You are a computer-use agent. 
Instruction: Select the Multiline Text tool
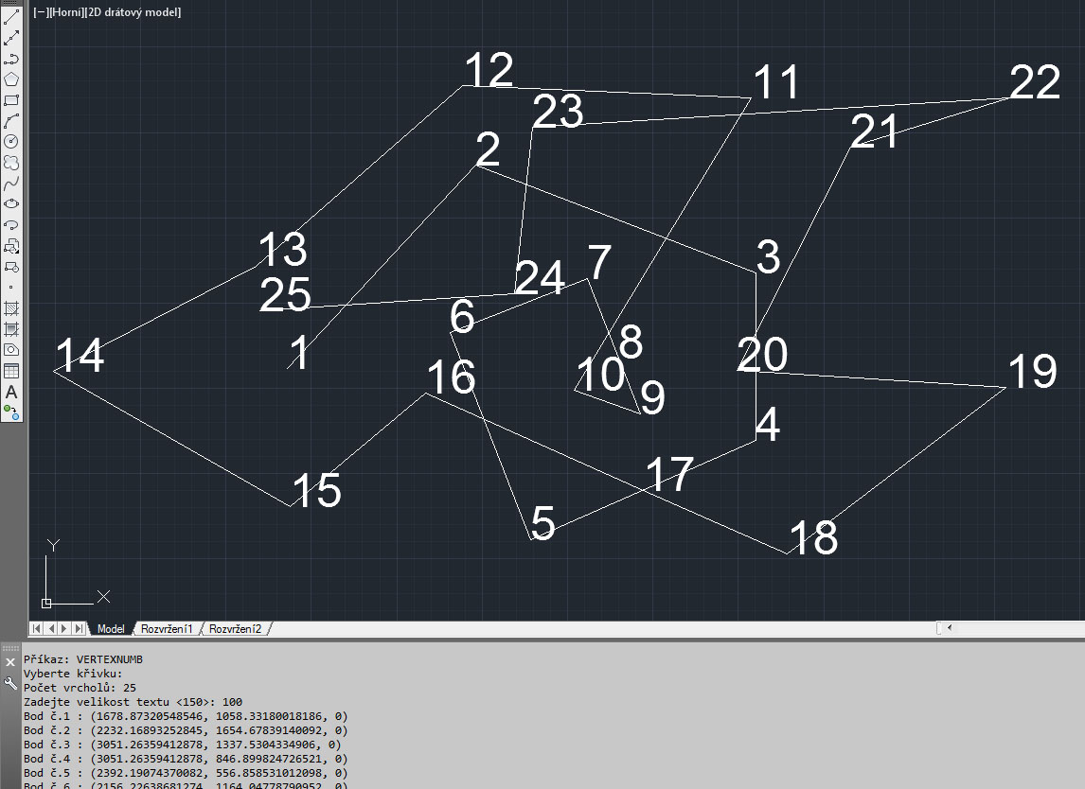coord(11,391)
